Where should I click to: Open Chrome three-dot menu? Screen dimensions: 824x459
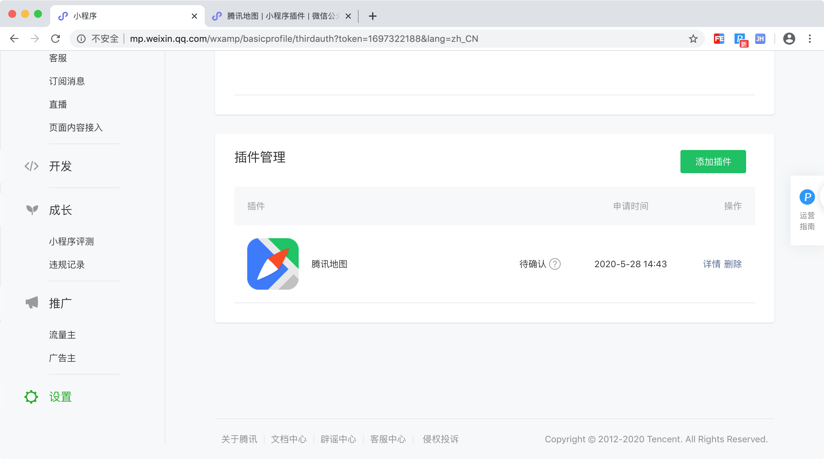810,39
